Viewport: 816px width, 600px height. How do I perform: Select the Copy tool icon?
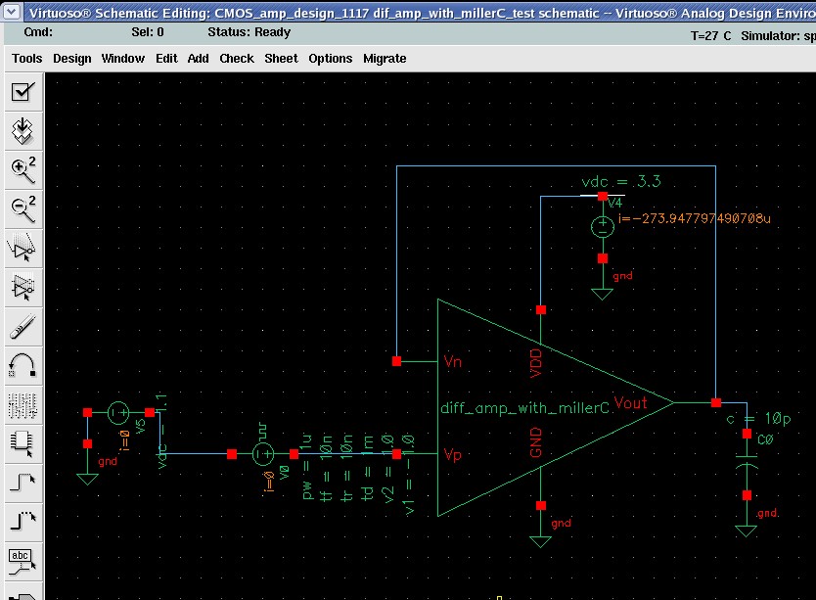tap(23, 286)
